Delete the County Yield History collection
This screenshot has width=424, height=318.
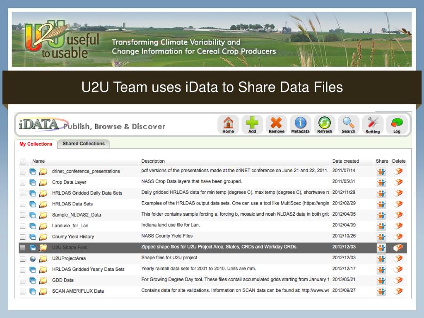[x=398, y=236]
